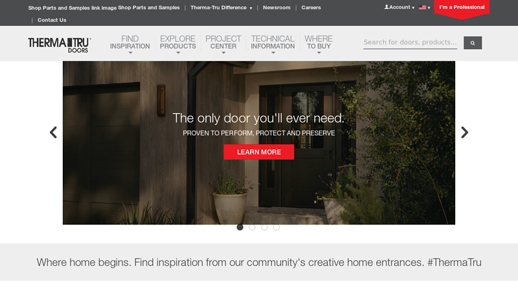The image size is (518, 291).
Task: Expand the Explore Products menu
Action: coord(177,43)
